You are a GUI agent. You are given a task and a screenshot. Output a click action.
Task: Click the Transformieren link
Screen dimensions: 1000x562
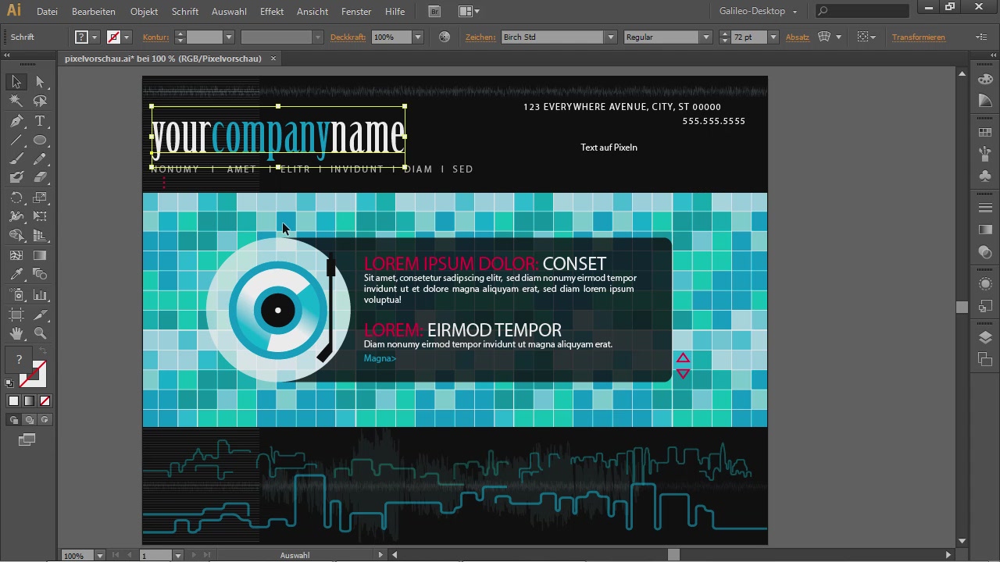point(918,37)
